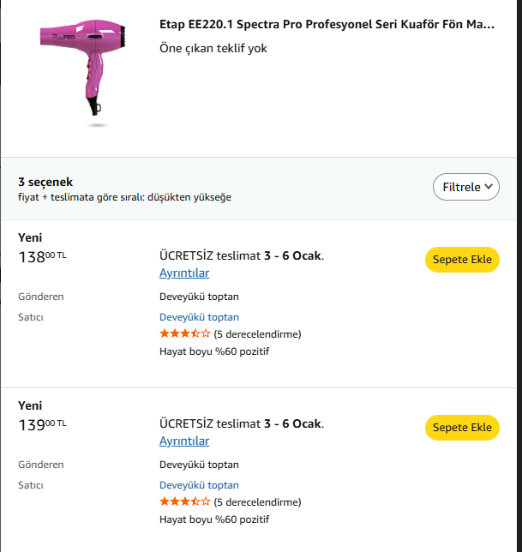The image size is (522, 552).
Task: Open Ayrıntılar link in the 138 TL offer
Action: point(184,273)
